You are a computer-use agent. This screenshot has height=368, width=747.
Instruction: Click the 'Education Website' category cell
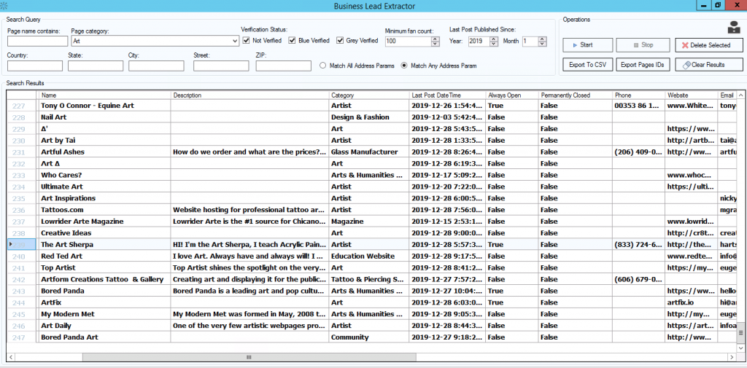[x=368, y=256]
